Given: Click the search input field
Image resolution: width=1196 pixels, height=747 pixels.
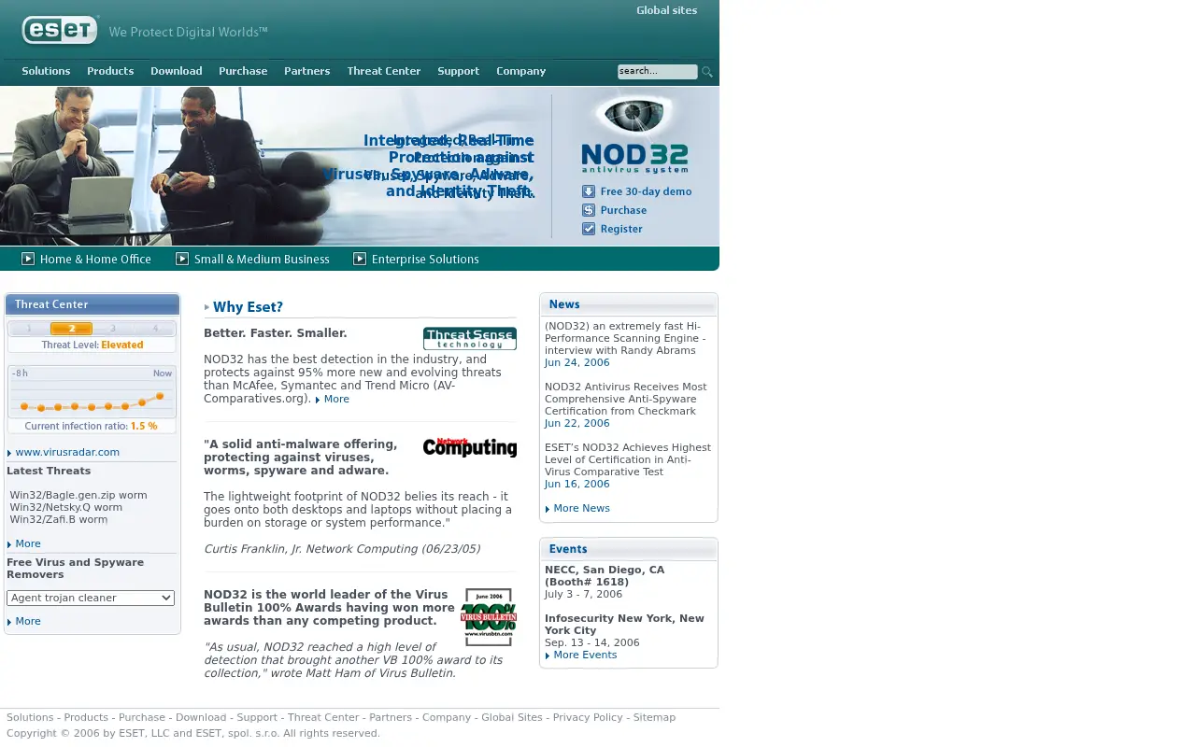Looking at the screenshot, I should click(657, 72).
